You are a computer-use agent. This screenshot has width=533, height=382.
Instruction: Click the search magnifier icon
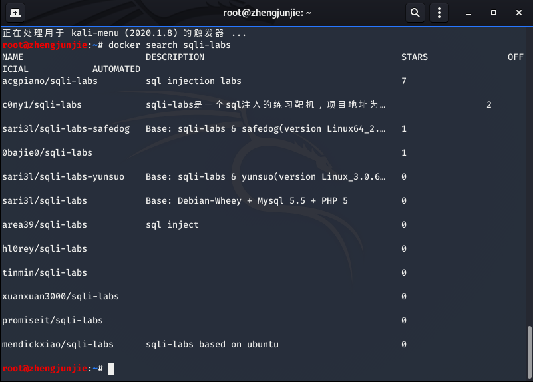tap(415, 12)
